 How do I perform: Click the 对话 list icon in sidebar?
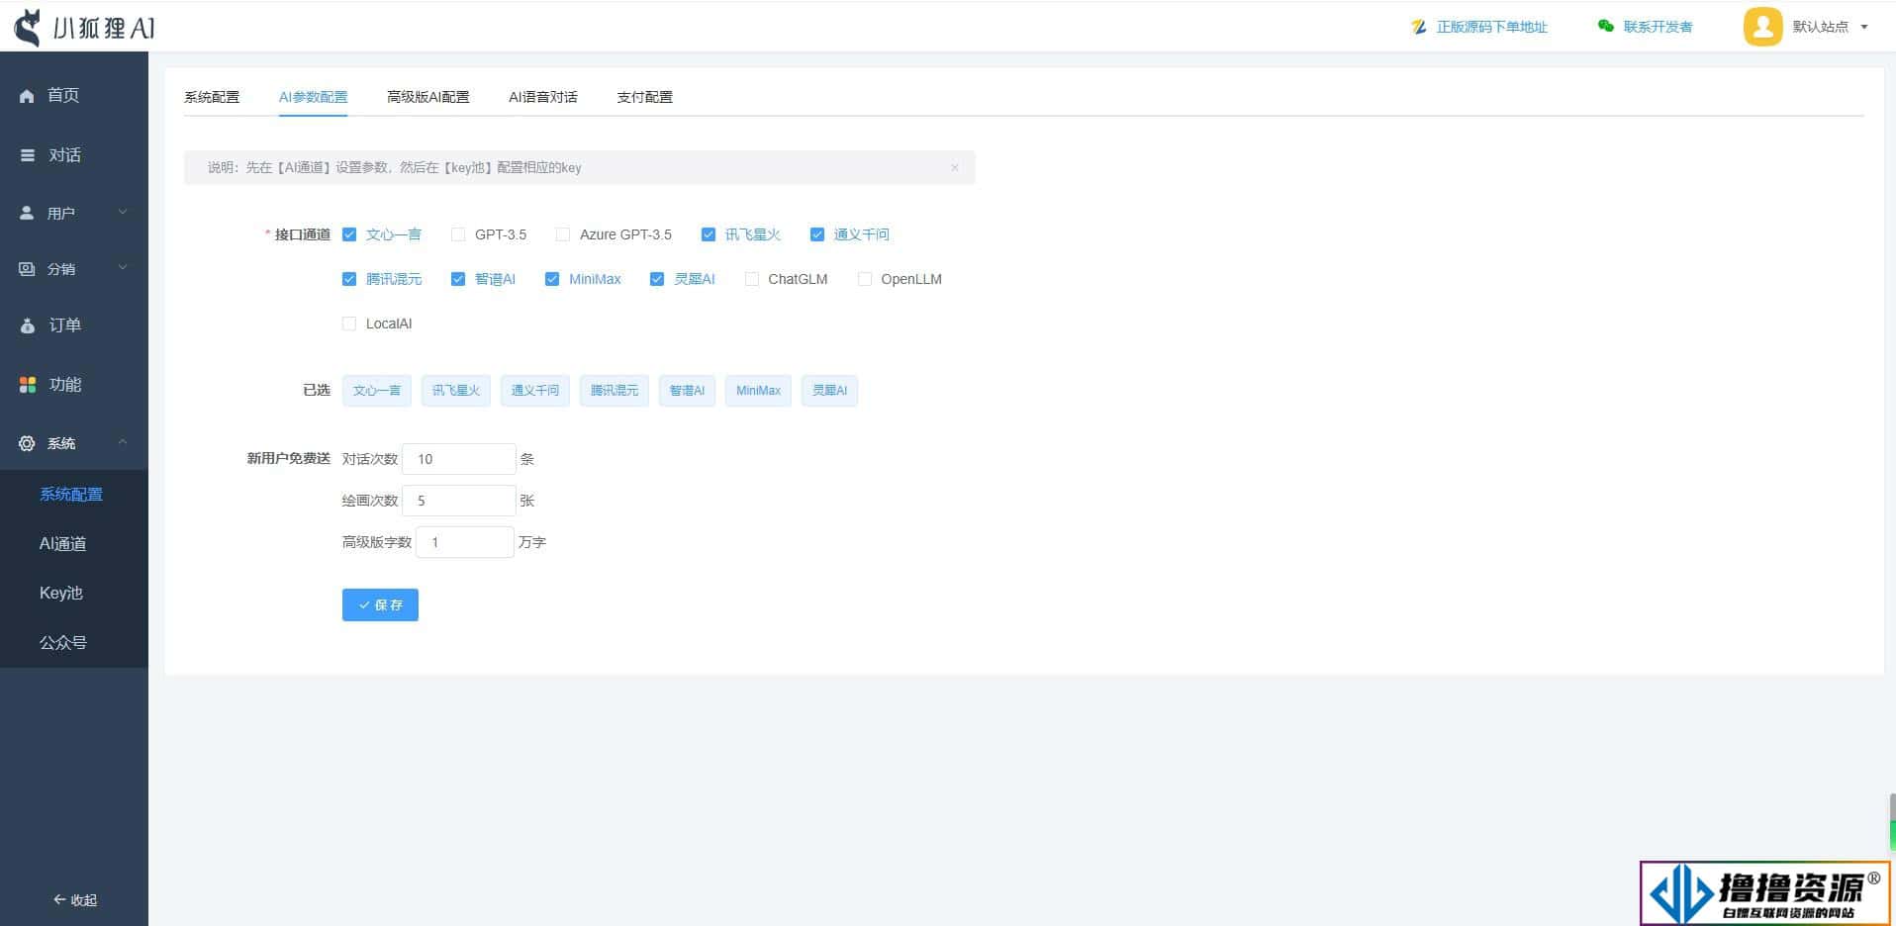coord(28,155)
